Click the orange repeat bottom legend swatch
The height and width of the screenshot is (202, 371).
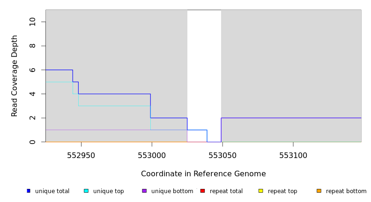coord(319,191)
